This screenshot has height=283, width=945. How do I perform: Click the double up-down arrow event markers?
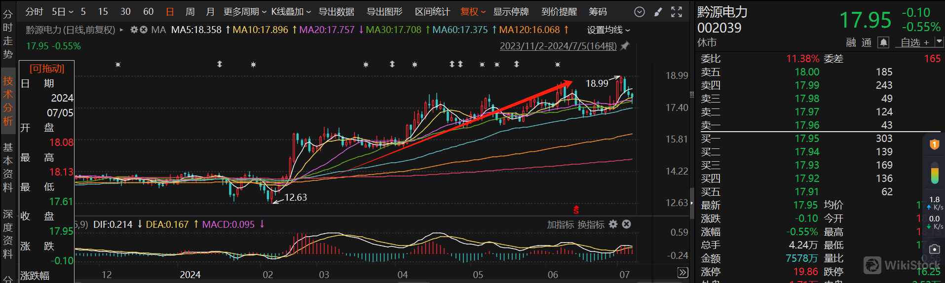456,64
